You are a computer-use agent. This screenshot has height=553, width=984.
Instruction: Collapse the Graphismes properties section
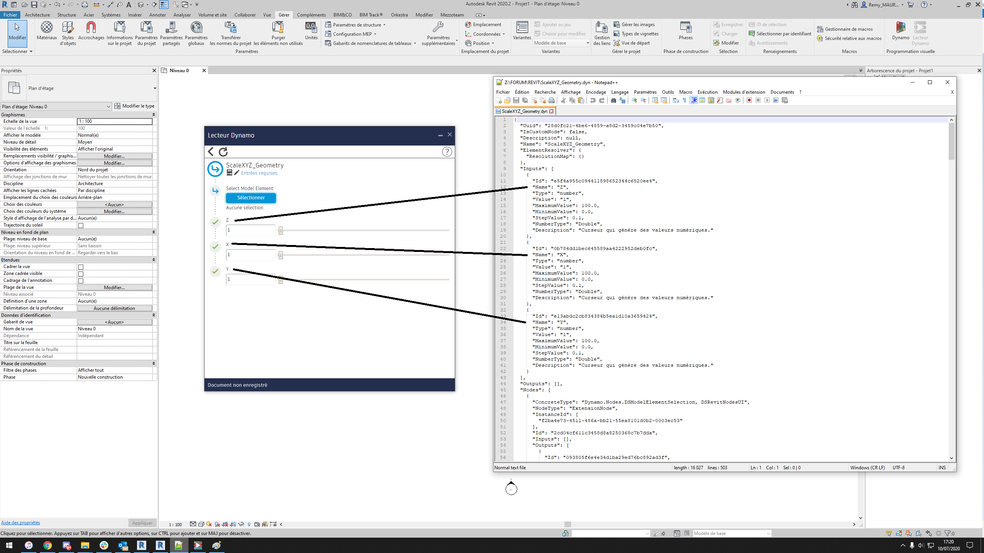click(154, 115)
